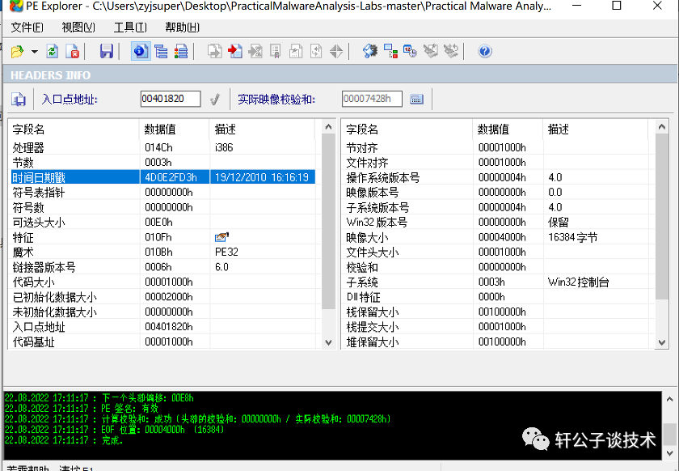Viewport: 679px width, 471px height.
Task: Select the 可选头大小 row
Action: 162,222
